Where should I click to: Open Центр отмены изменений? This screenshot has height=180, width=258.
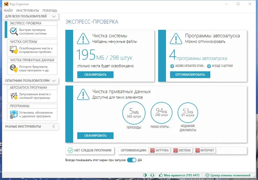(x=230, y=175)
